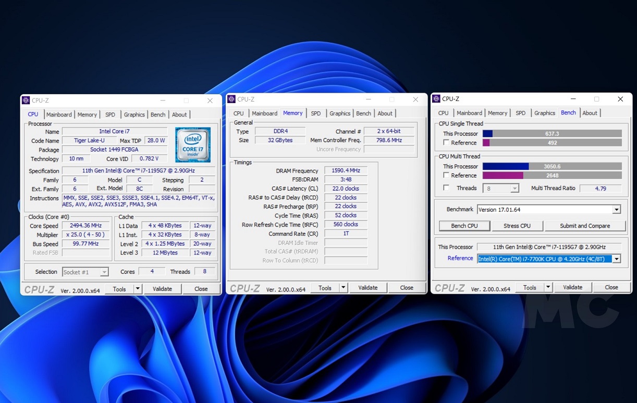The image size is (637, 403).
Task: Enable Reference checkbox under CPU Single Thread
Action: [x=446, y=143]
